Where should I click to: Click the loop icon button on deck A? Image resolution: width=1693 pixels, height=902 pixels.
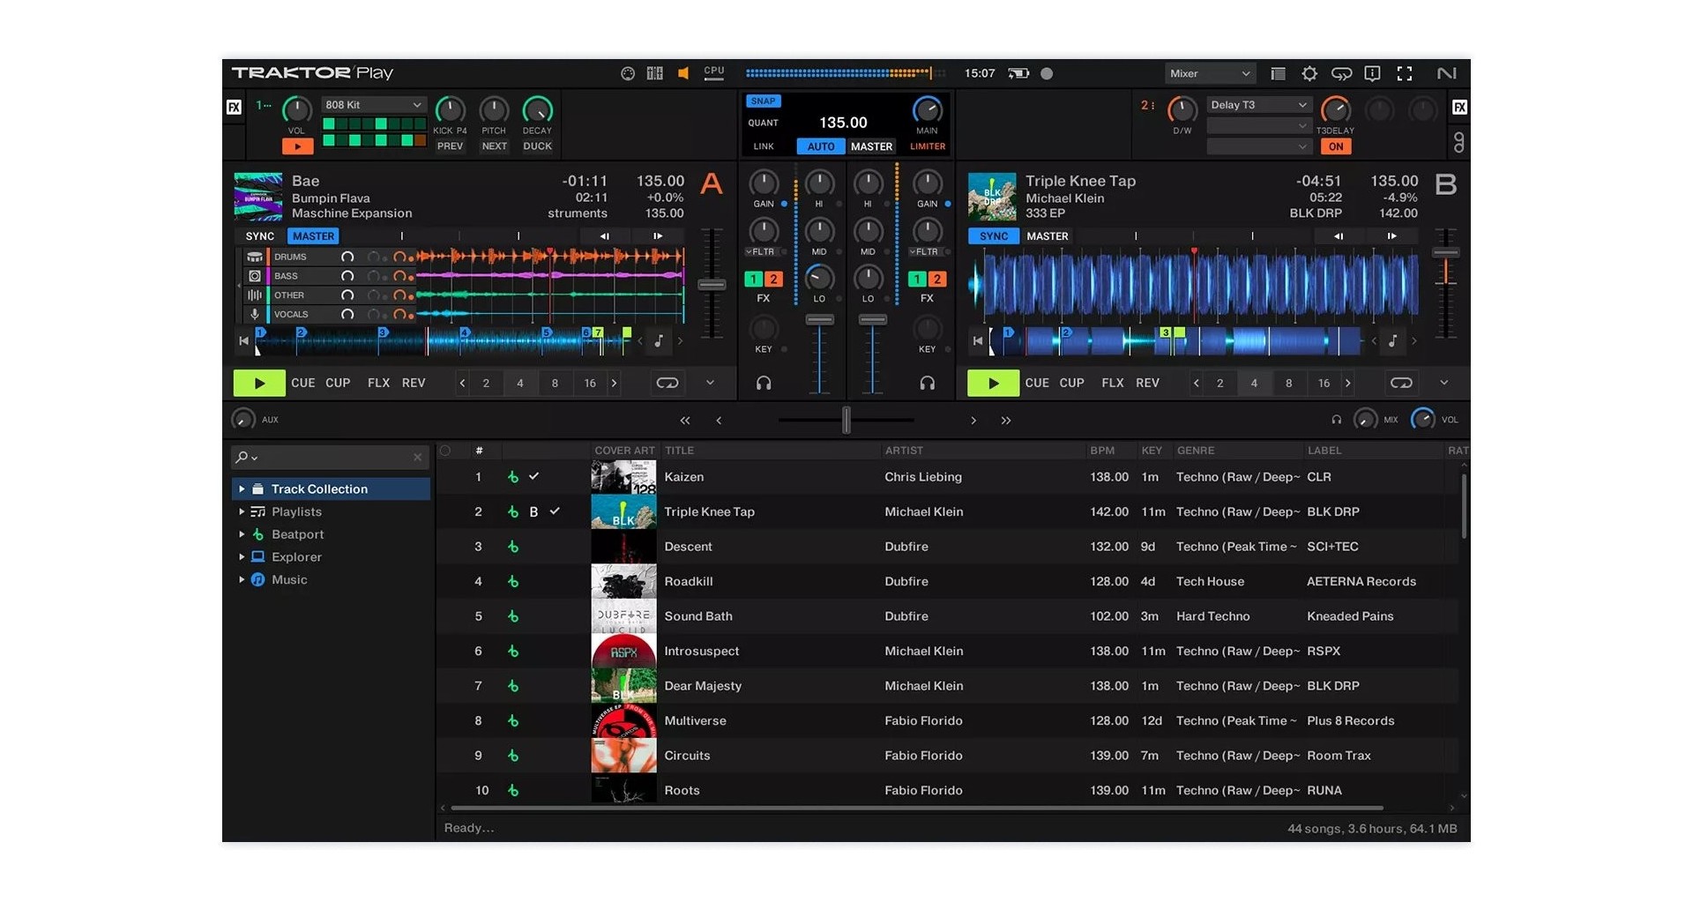tap(668, 383)
